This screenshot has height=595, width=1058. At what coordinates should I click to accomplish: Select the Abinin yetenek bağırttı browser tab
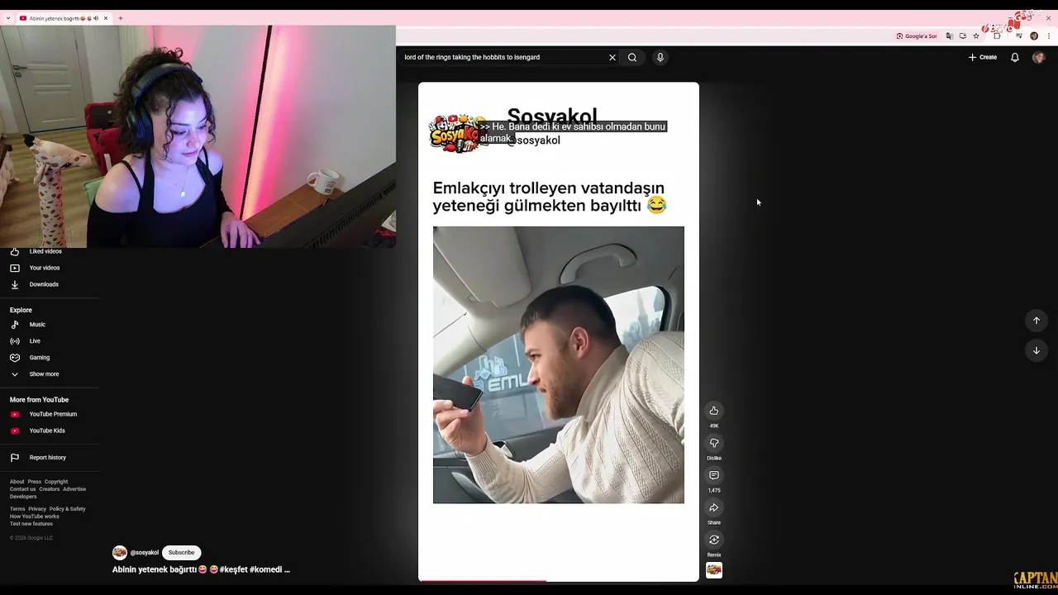point(62,18)
